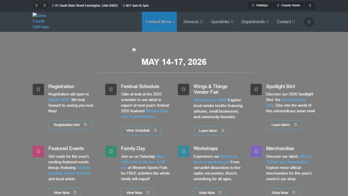Go to County Home in top bar
This screenshot has width=348, height=196.
point(288,5)
